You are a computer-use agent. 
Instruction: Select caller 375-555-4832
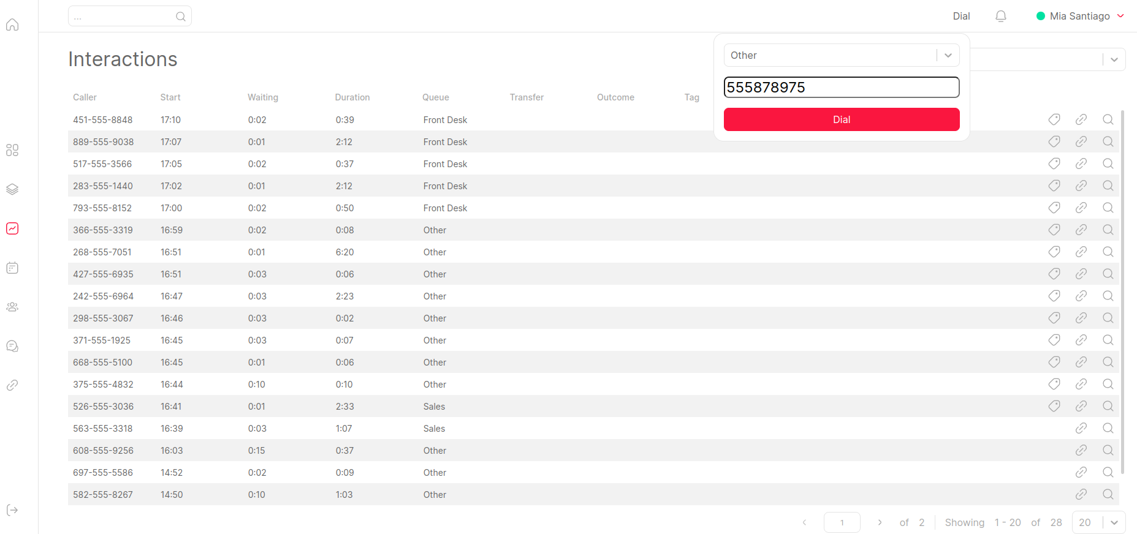pyautogui.click(x=103, y=385)
